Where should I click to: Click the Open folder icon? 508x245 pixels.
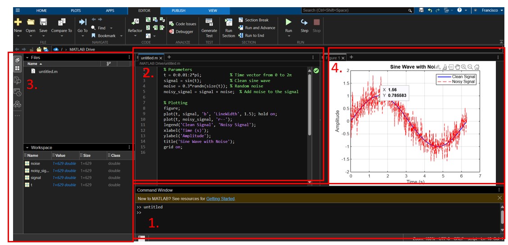[x=31, y=22]
